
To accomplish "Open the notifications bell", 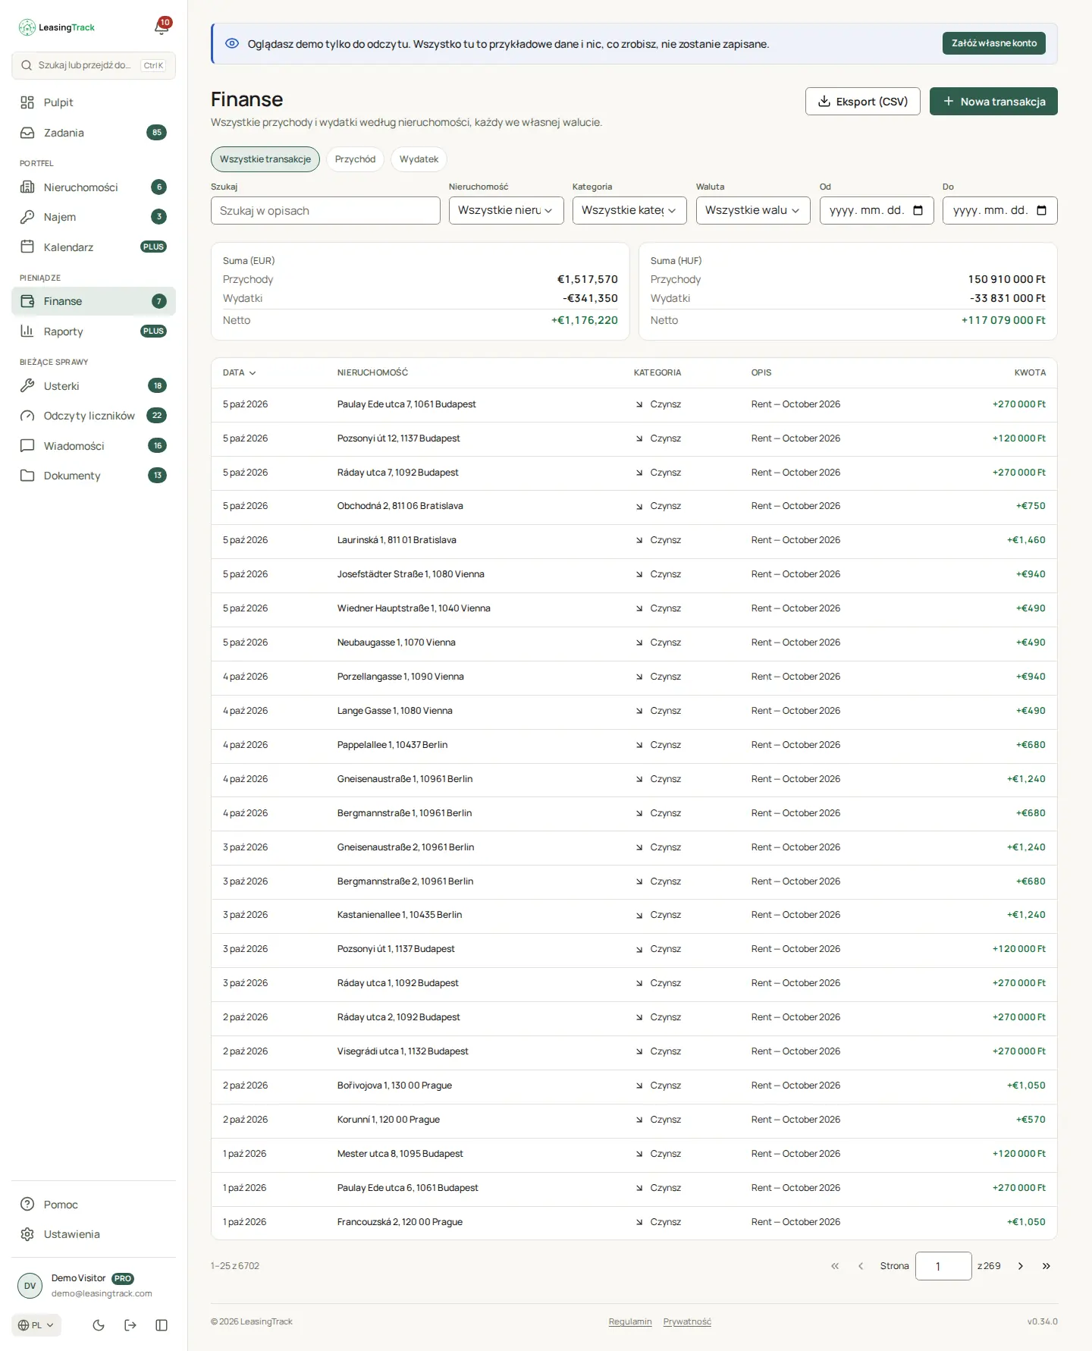I will 162,27.
